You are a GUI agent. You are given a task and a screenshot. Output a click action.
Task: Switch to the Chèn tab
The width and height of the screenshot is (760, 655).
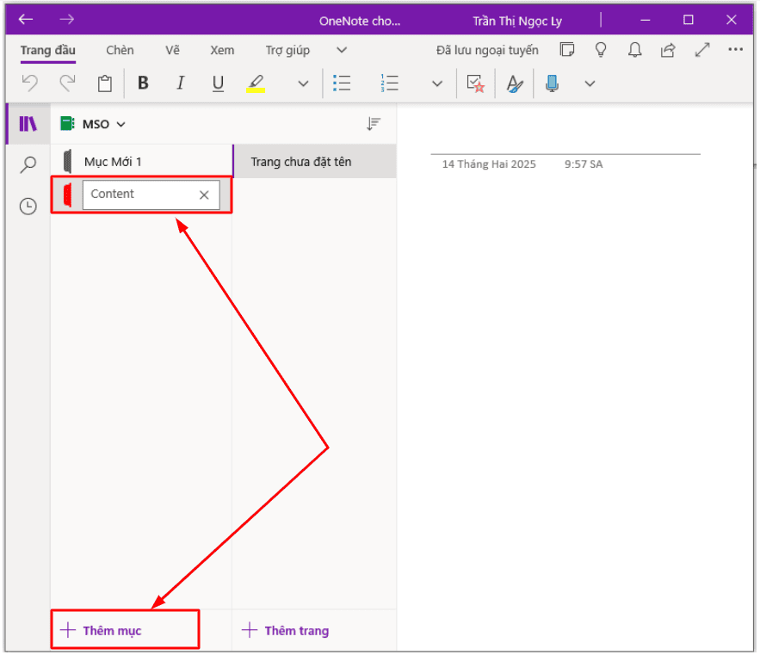[120, 51]
